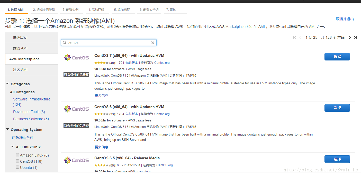Click 选择 button for CentOS 6.5
This screenshot has height=175, width=361.
pyautogui.click(x=337, y=159)
